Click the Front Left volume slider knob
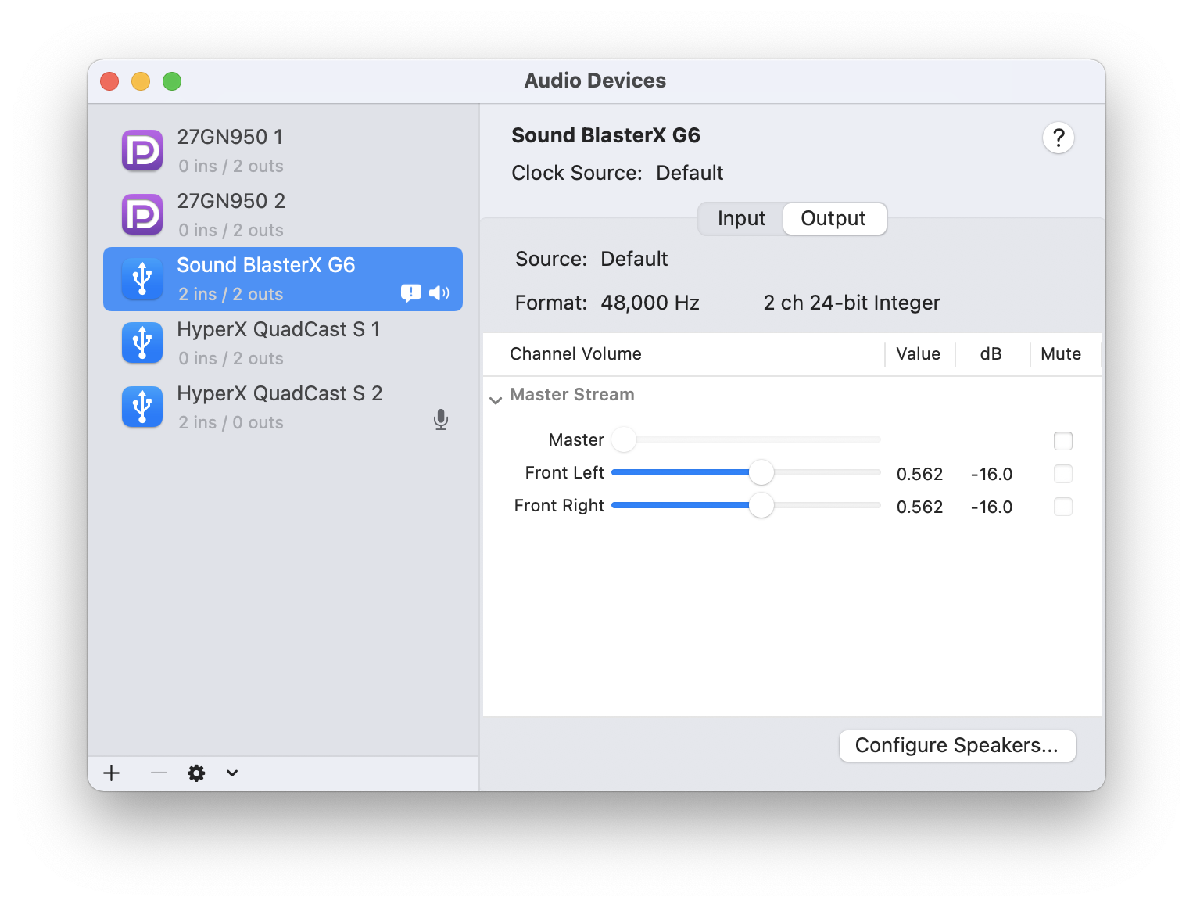 pyautogui.click(x=761, y=472)
